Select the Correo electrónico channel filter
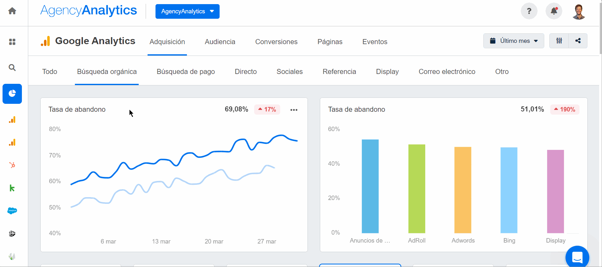The image size is (602, 267). [447, 72]
